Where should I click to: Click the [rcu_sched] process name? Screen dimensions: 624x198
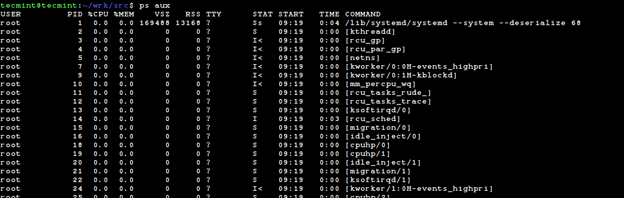tap(373, 119)
